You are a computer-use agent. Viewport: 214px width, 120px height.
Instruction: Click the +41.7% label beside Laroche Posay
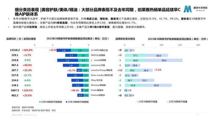click(71, 70)
